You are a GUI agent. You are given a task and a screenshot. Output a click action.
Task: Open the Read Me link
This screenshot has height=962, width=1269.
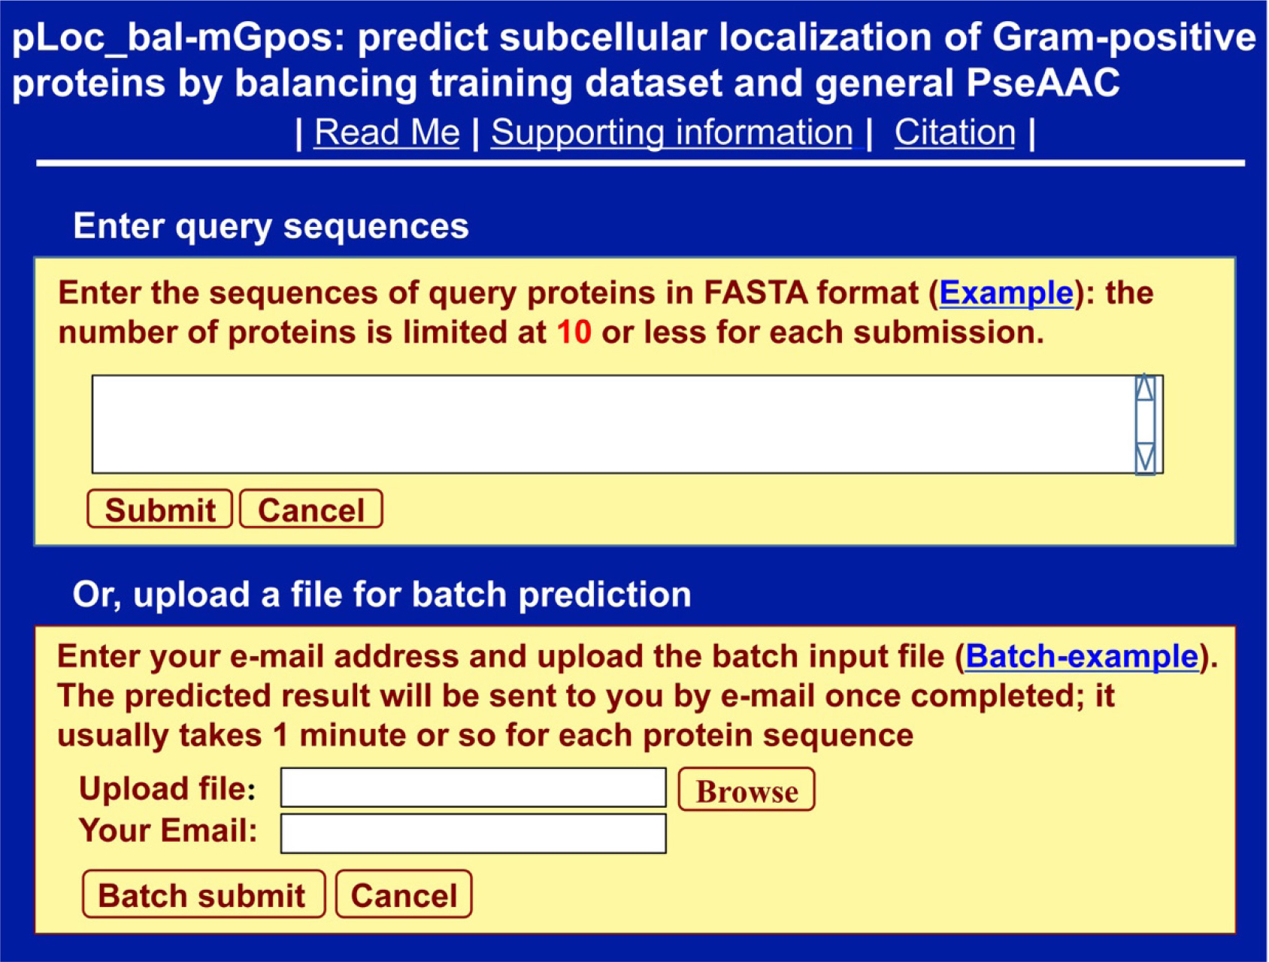coord(386,133)
